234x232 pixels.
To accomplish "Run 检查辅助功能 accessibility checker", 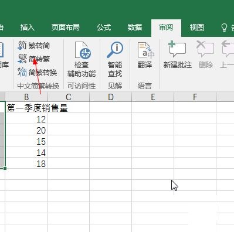I will point(82,59).
